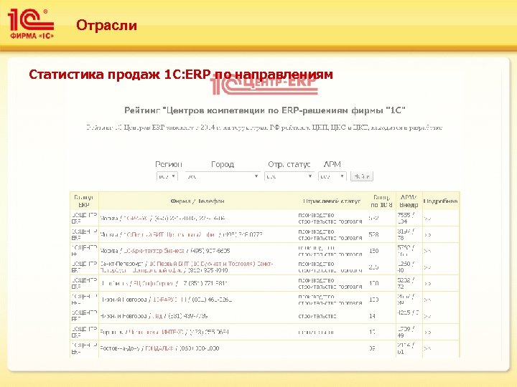Open the ВЦ СофтСервис company link
Screen dimensions: 517x387
[153, 283]
